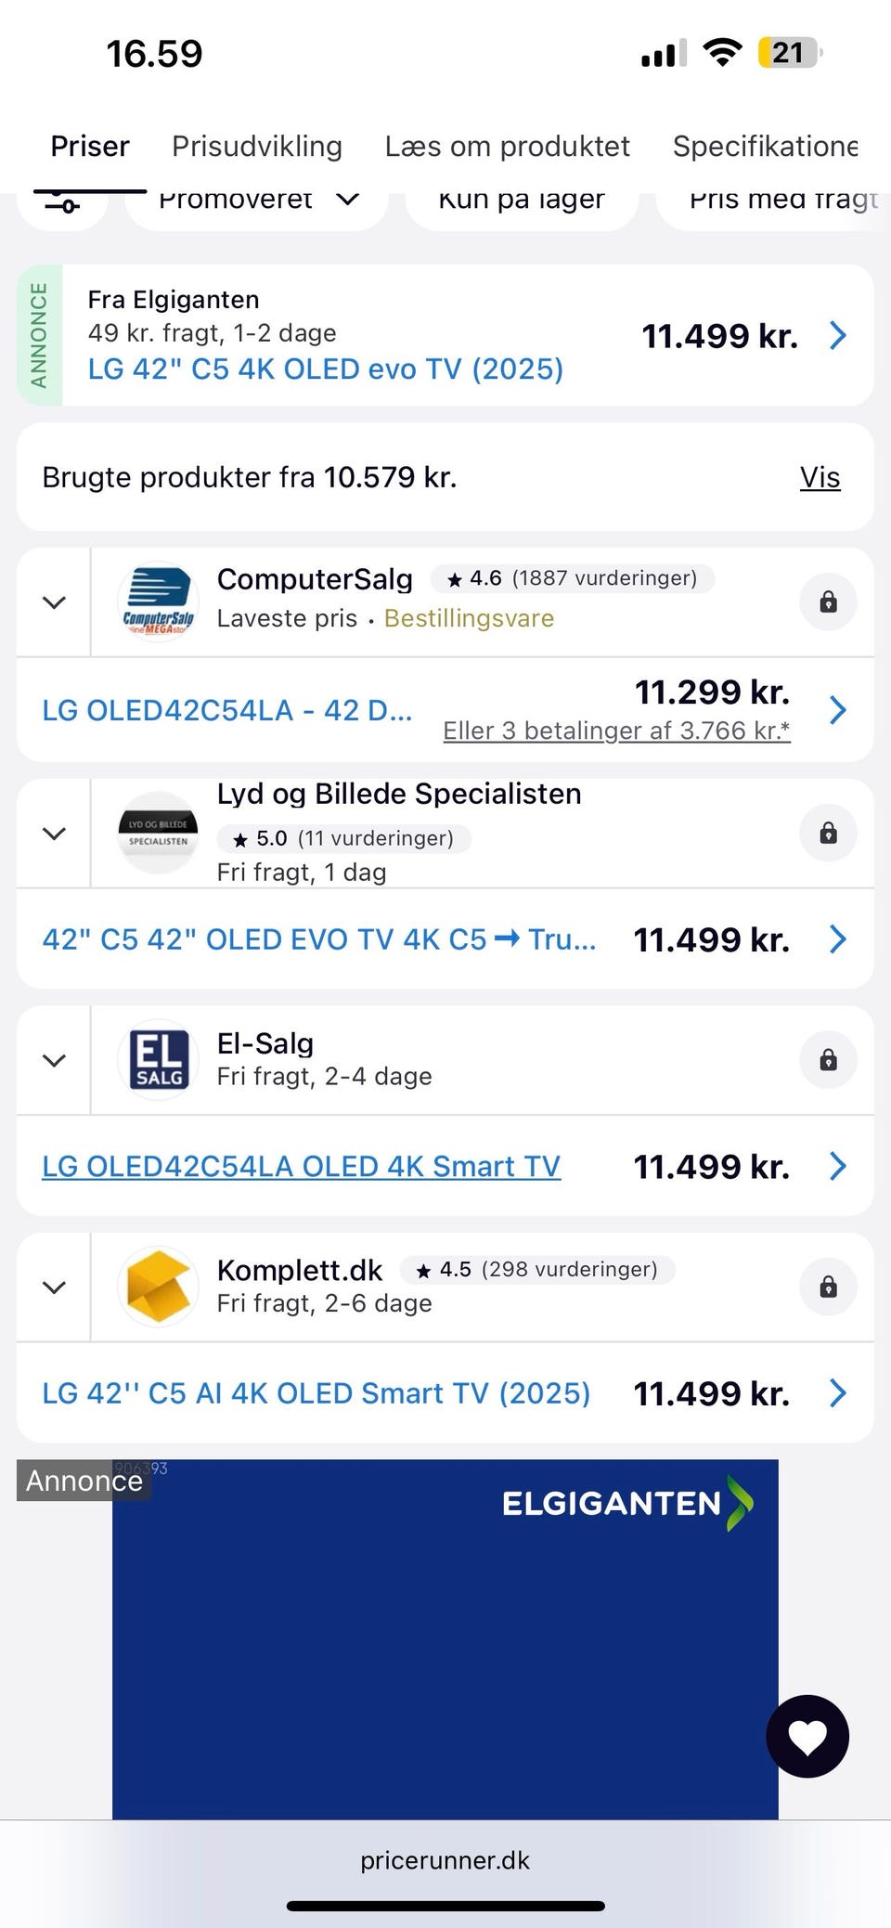
Task: Open the Promoveret sorting dropdown
Action: [256, 201]
